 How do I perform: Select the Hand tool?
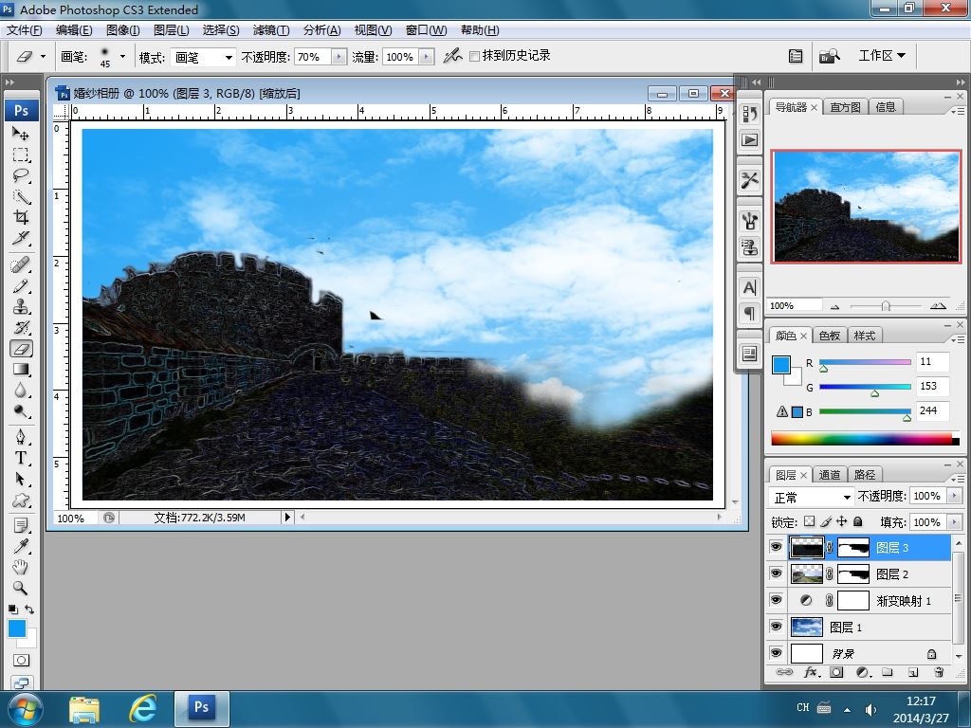pyautogui.click(x=21, y=568)
